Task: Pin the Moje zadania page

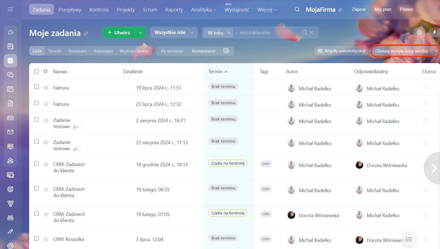Action: pos(86,33)
